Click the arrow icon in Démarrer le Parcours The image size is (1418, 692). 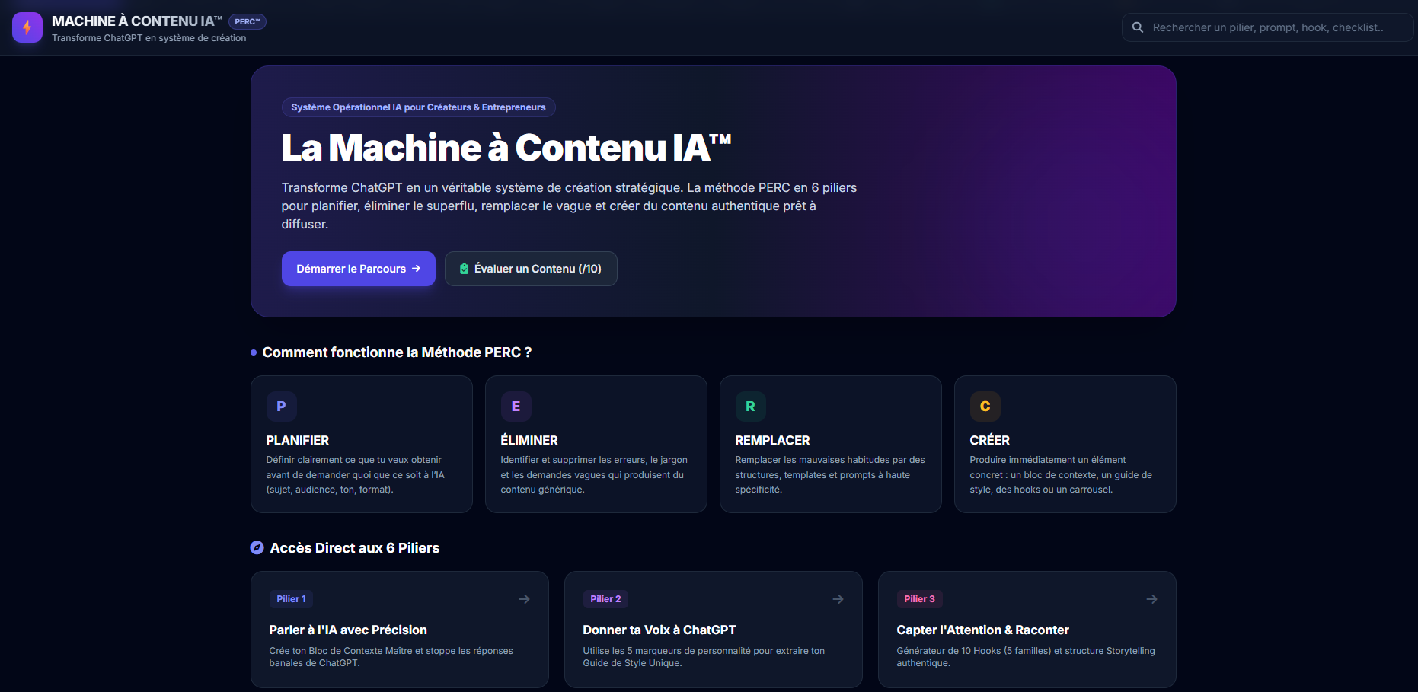click(x=416, y=269)
